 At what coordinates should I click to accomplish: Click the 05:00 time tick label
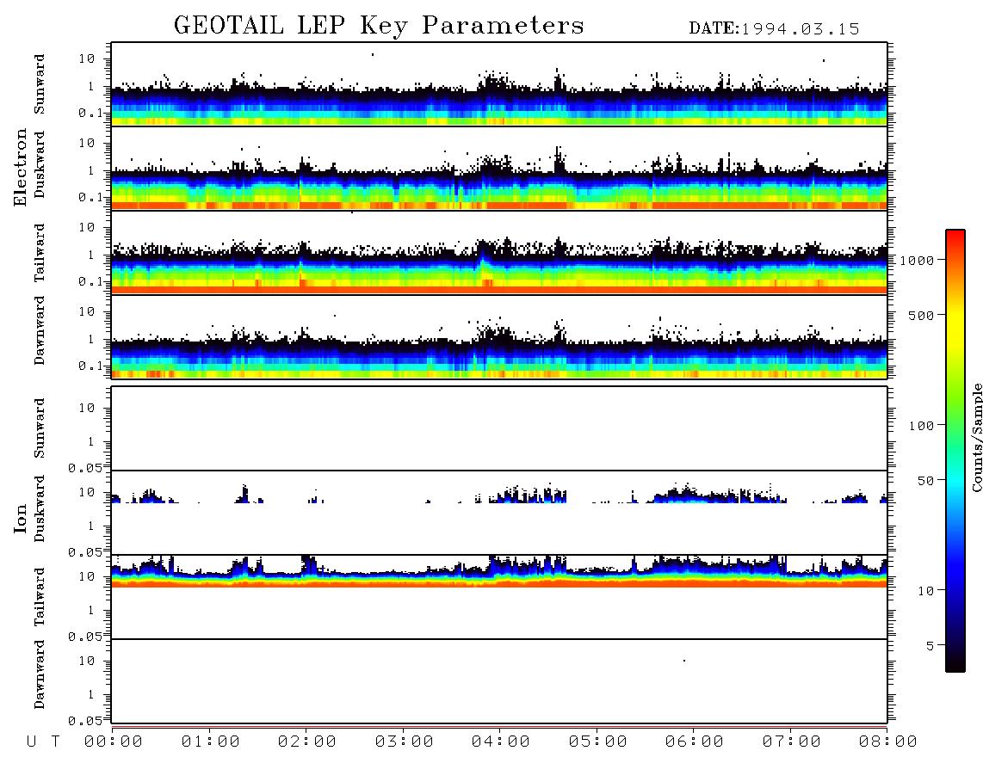pyautogui.click(x=597, y=742)
